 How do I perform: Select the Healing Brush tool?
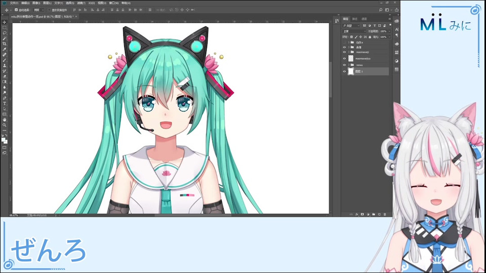click(5, 55)
